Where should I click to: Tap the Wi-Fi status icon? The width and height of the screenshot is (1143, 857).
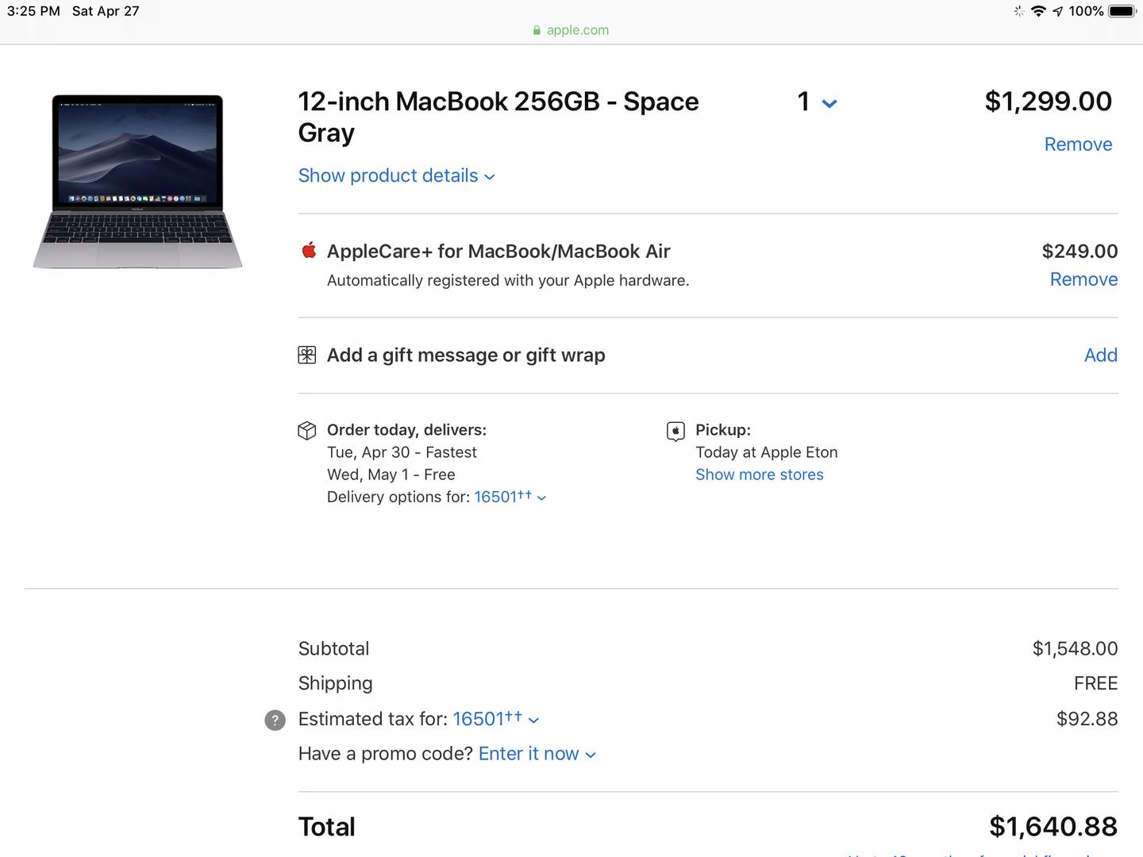click(x=1038, y=11)
